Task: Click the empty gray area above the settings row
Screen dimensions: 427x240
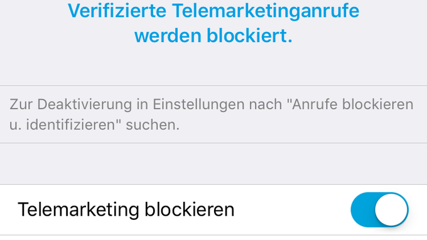Action: 213,164
